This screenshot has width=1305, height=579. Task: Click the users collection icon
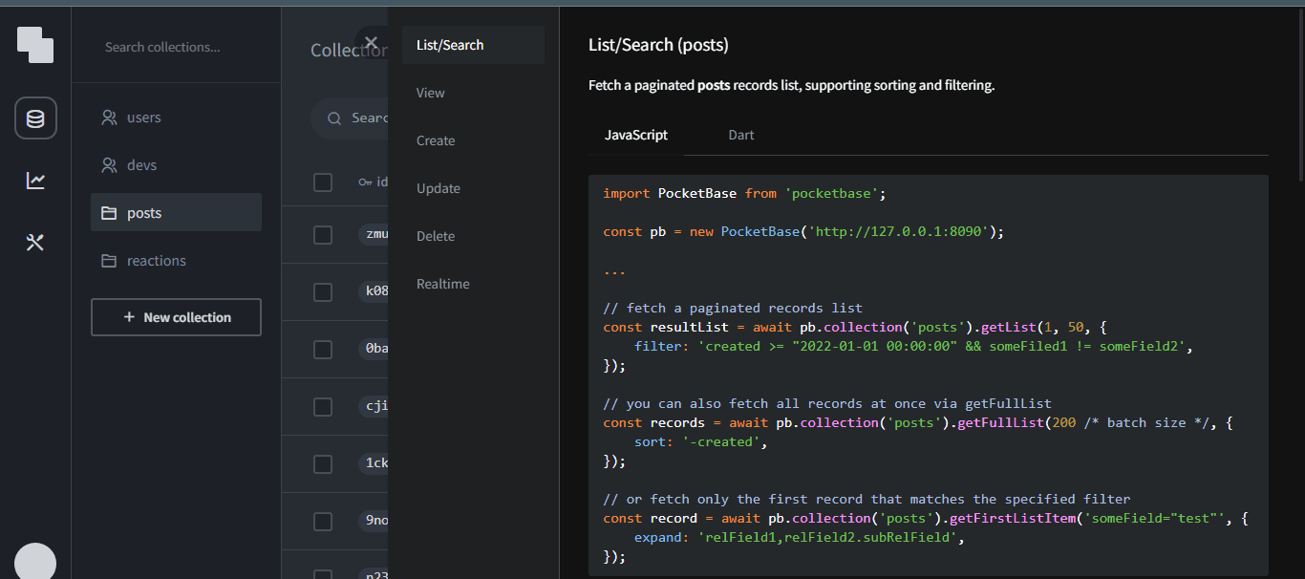(x=110, y=118)
